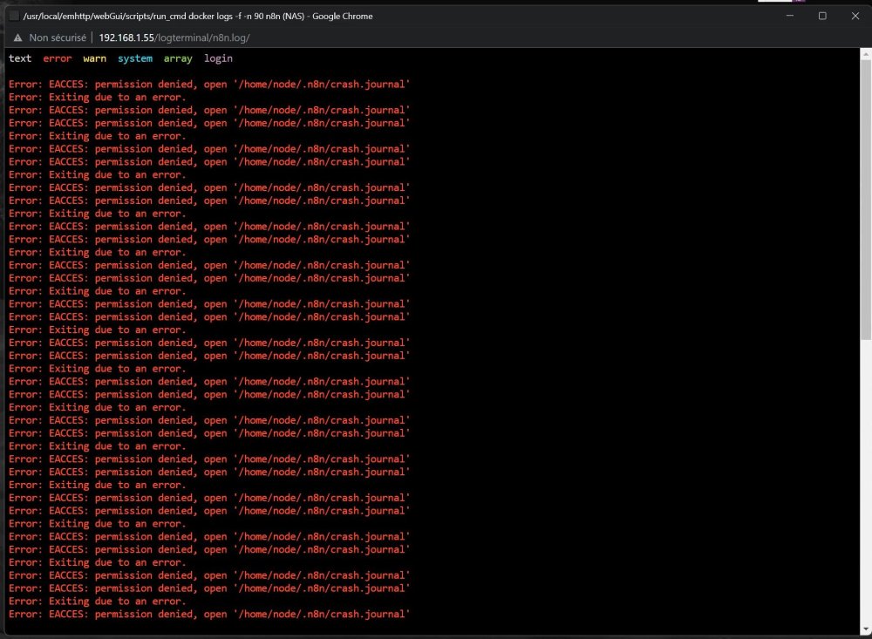Click the address bar URL 192.168.1.55/logterminal/n8n.log/
This screenshot has height=639, width=872.
174,37
